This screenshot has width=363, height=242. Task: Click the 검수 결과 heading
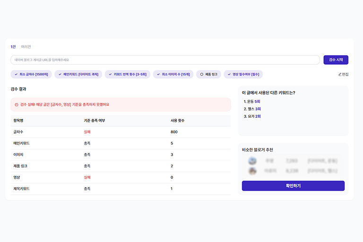coord(18,89)
